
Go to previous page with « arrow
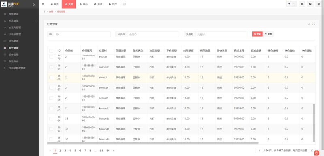coord(50,151)
